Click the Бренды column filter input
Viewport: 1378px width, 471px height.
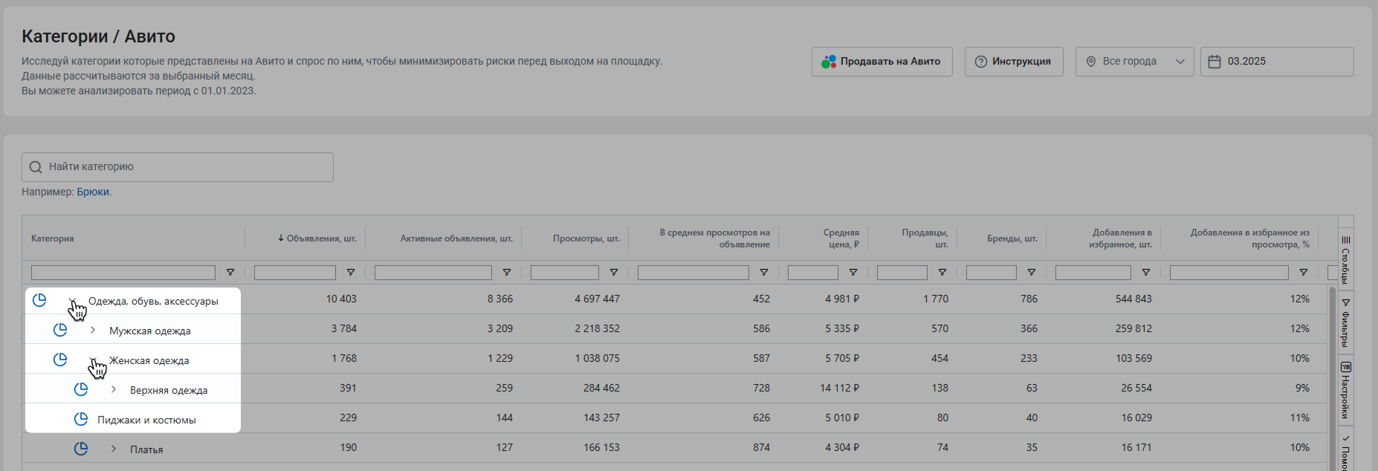coord(992,273)
